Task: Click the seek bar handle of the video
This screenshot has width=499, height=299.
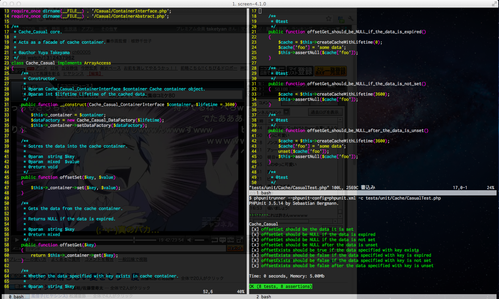Action: click(134, 240)
